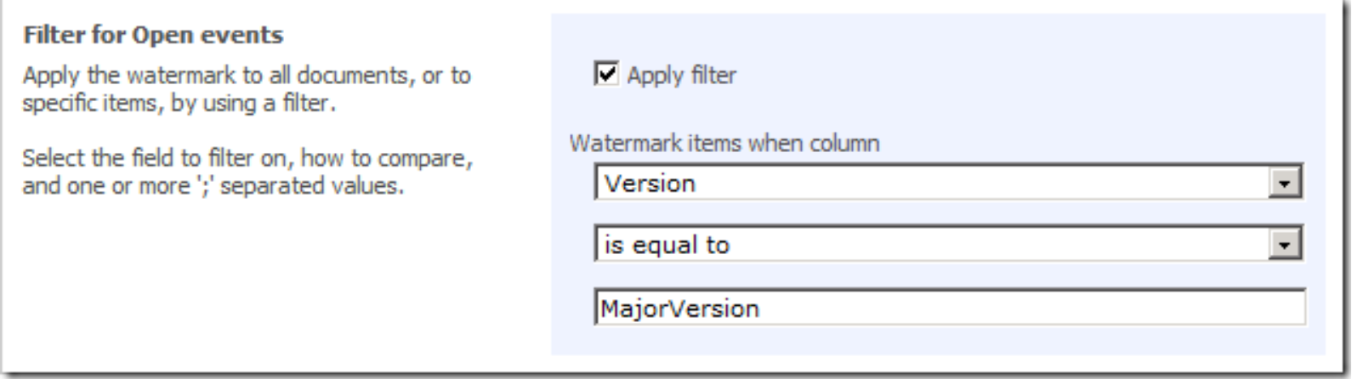Click the "and one or more ';' separated values" line
The height and width of the screenshot is (379, 1352).
click(213, 185)
